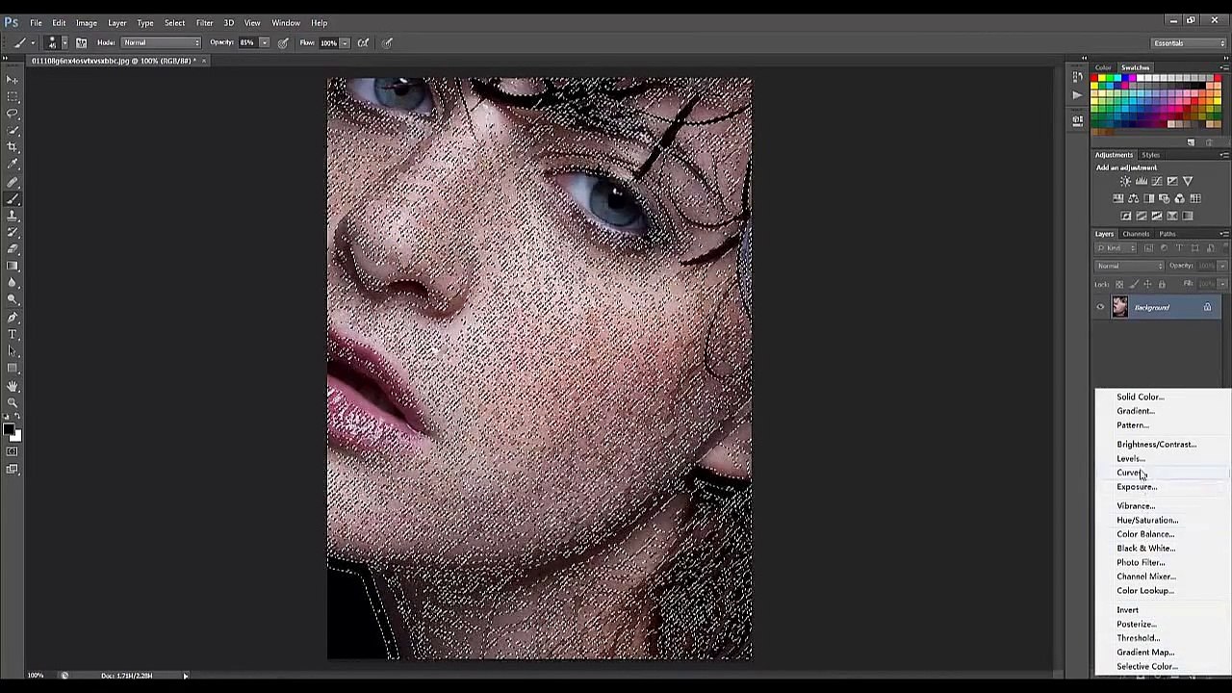The width and height of the screenshot is (1232, 693).
Task: Open the layer filter Kind dropdown
Action: coord(1116,248)
